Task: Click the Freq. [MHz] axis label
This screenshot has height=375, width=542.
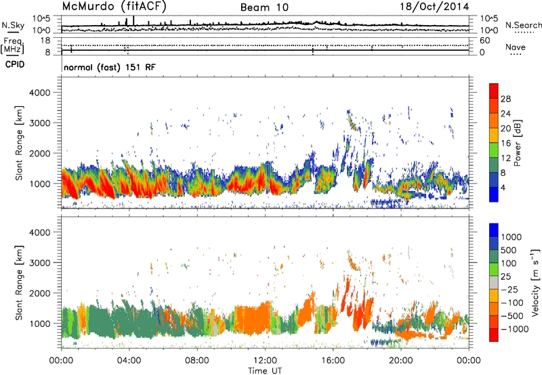Action: click(x=12, y=45)
